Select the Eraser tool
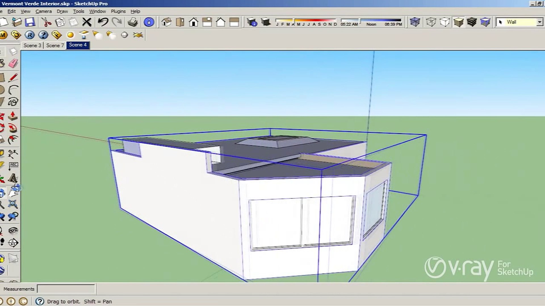This screenshot has width=545, height=306. [13, 63]
